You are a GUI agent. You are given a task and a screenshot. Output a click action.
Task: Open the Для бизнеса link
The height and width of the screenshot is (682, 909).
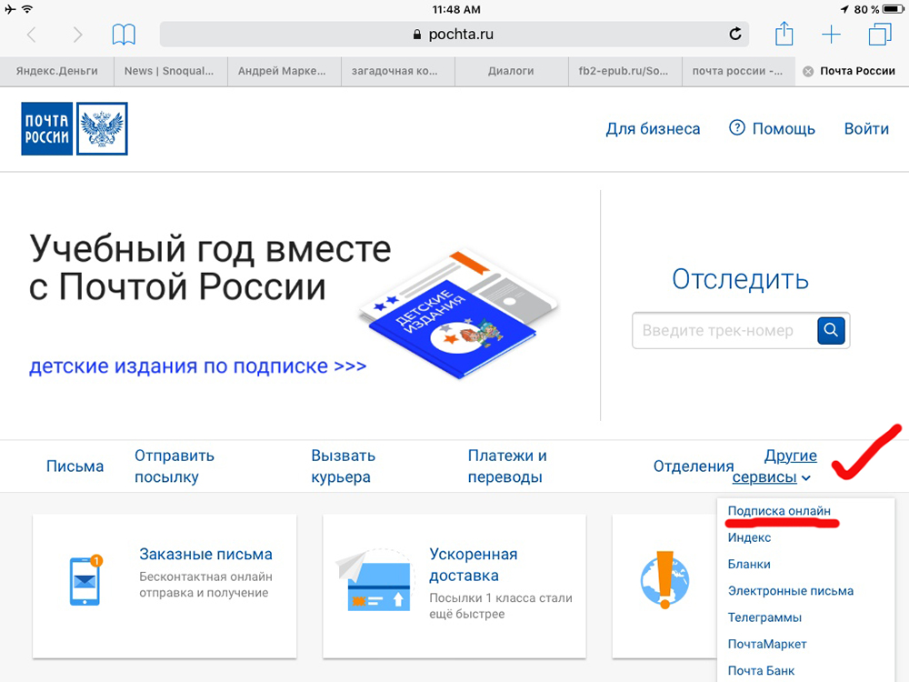(653, 129)
